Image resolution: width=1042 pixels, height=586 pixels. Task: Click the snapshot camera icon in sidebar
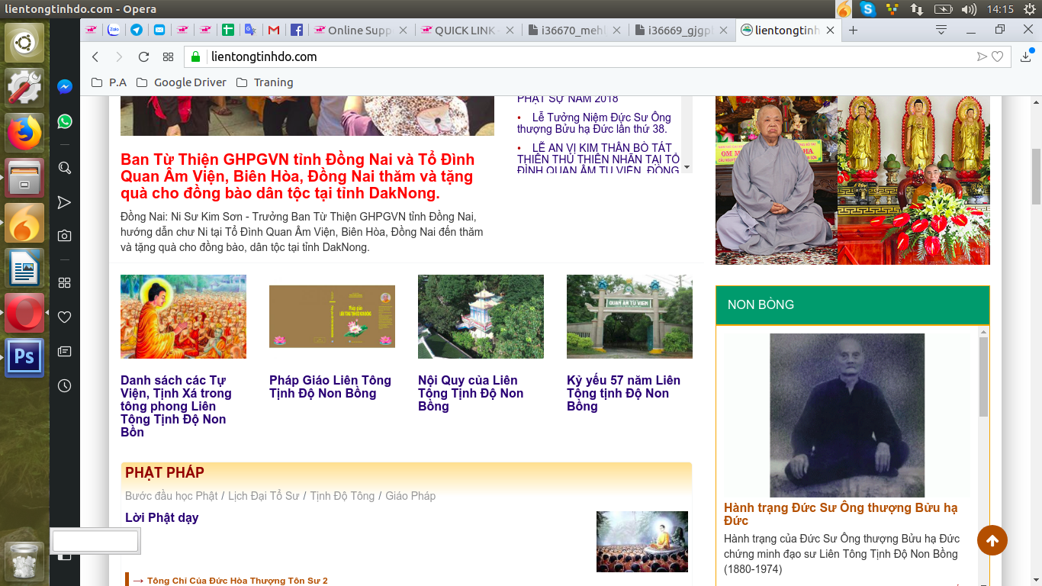tap(65, 236)
